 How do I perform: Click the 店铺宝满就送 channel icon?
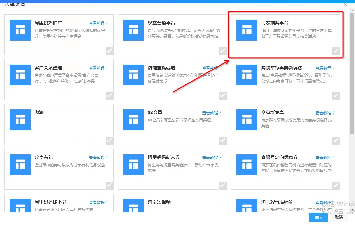point(134,75)
